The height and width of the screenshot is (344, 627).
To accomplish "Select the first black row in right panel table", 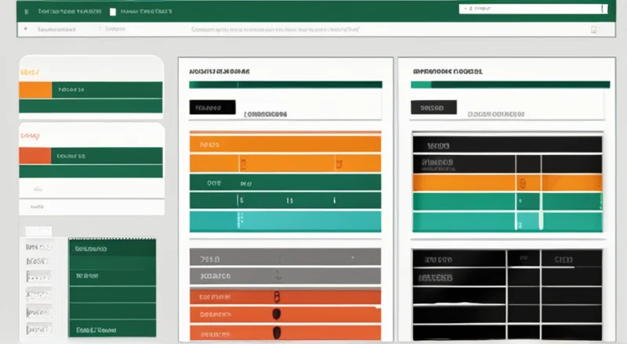I will coord(507,145).
